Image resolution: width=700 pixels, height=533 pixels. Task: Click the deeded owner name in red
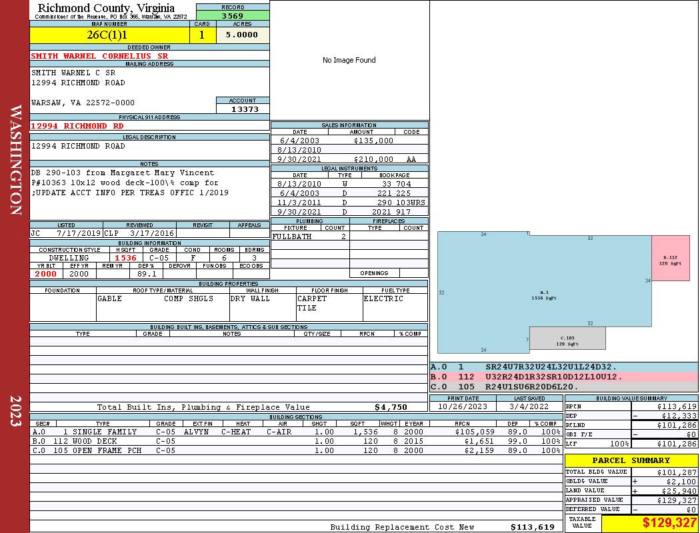(100, 56)
